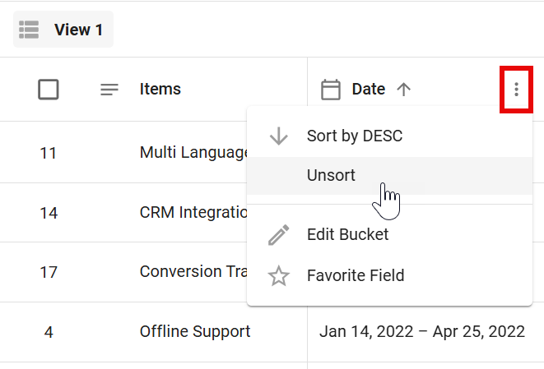
Task: Click the list view icon beside View 1
Action: (30, 30)
